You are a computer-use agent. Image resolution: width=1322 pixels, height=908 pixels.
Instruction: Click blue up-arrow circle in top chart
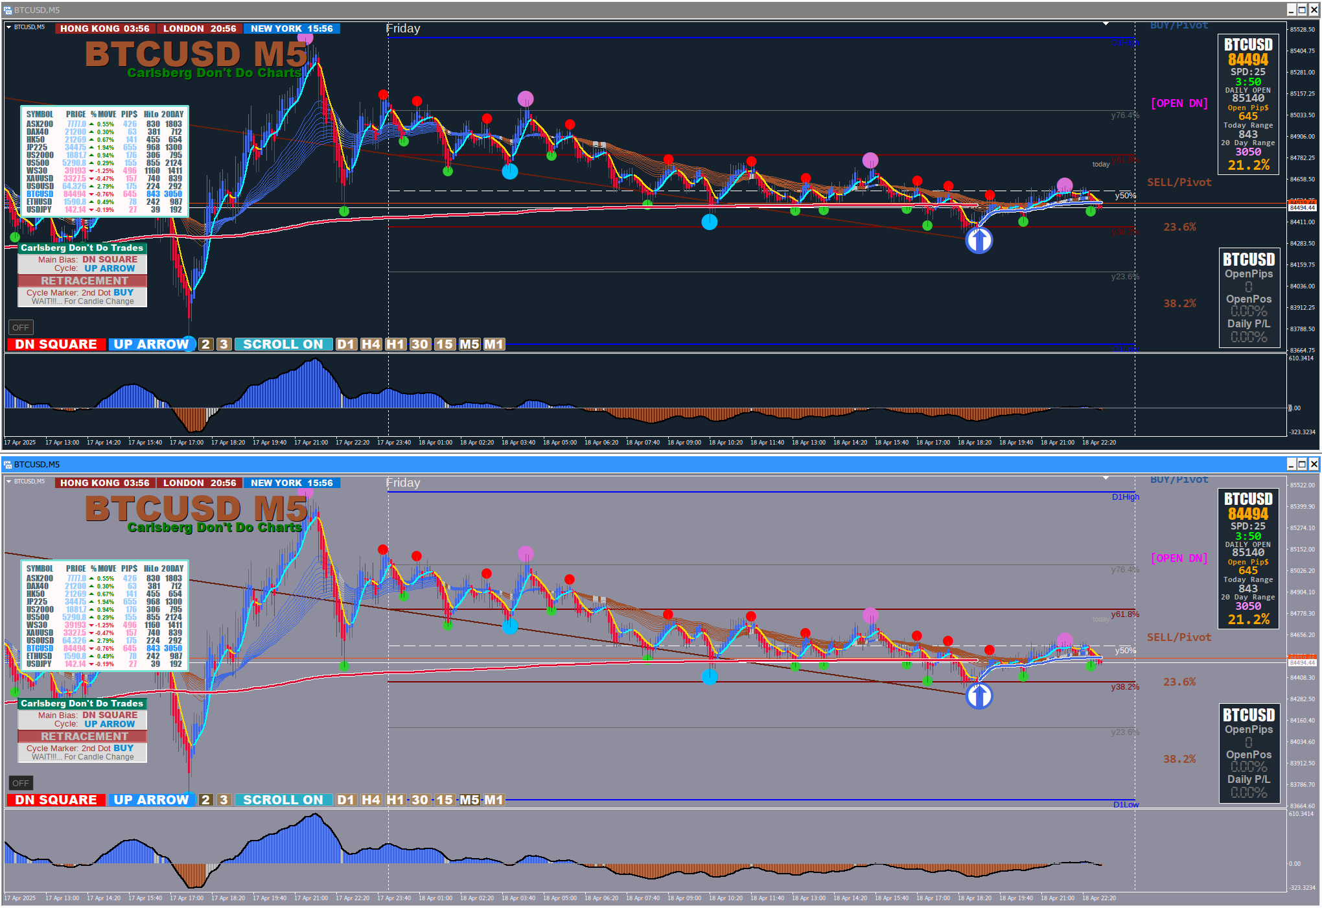click(979, 240)
